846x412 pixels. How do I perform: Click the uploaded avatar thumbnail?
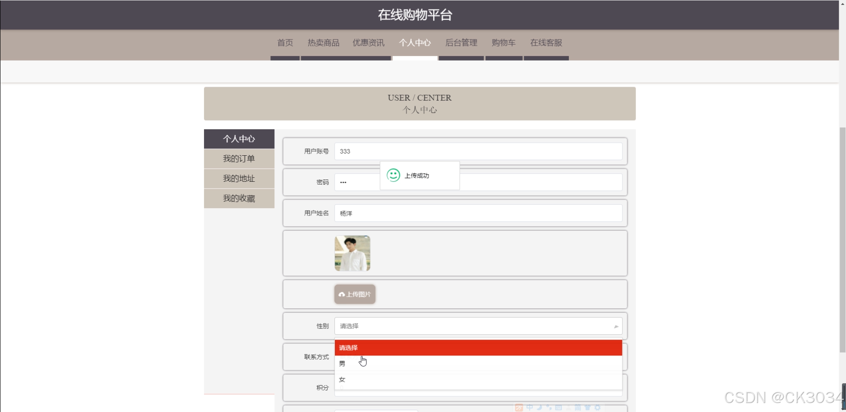(x=352, y=253)
